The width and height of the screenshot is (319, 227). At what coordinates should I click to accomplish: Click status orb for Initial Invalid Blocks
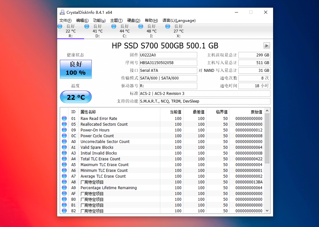[64, 153]
